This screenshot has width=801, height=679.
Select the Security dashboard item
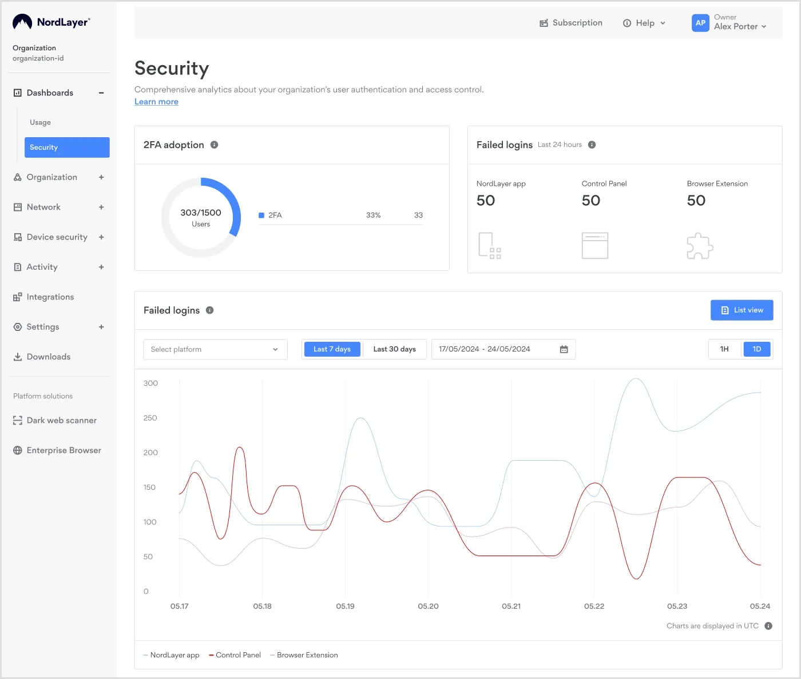pyautogui.click(x=67, y=147)
